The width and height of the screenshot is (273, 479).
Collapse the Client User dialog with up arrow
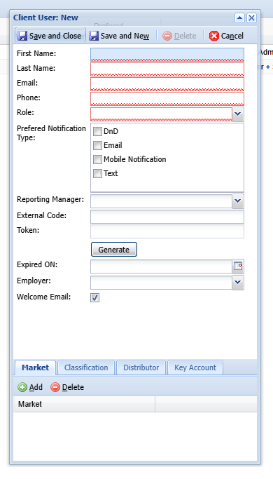coord(240,18)
